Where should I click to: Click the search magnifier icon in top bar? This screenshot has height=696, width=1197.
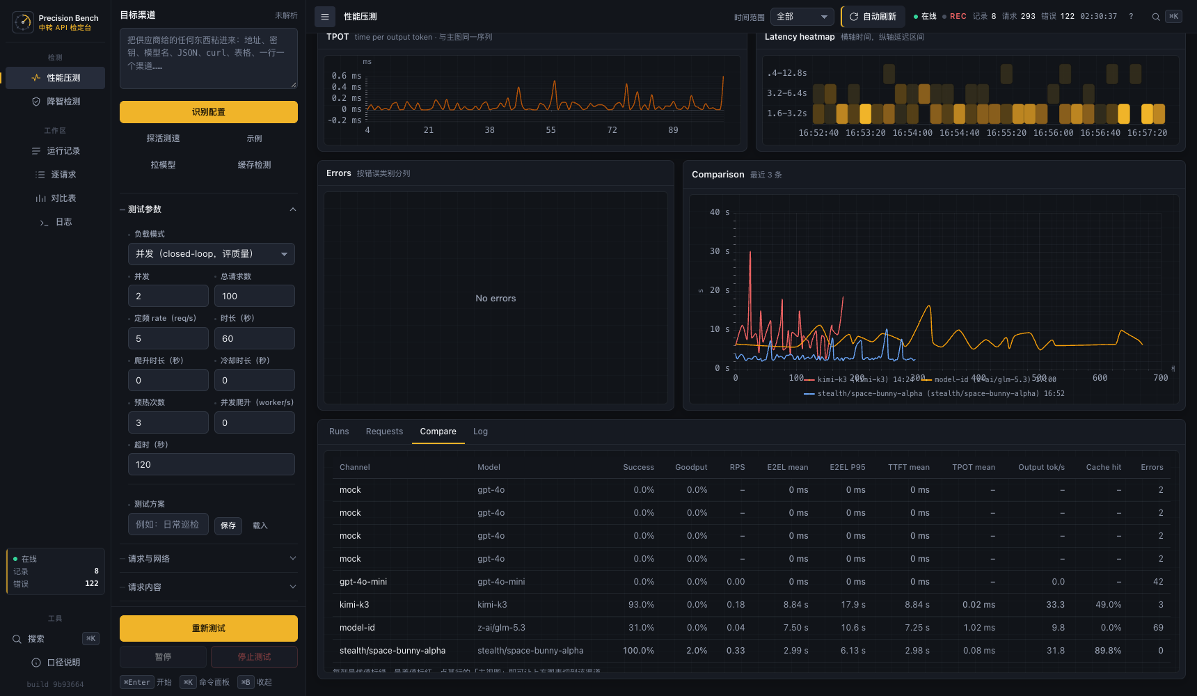tap(1156, 17)
